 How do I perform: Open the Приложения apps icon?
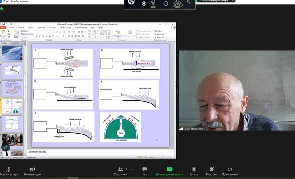tap(230, 169)
